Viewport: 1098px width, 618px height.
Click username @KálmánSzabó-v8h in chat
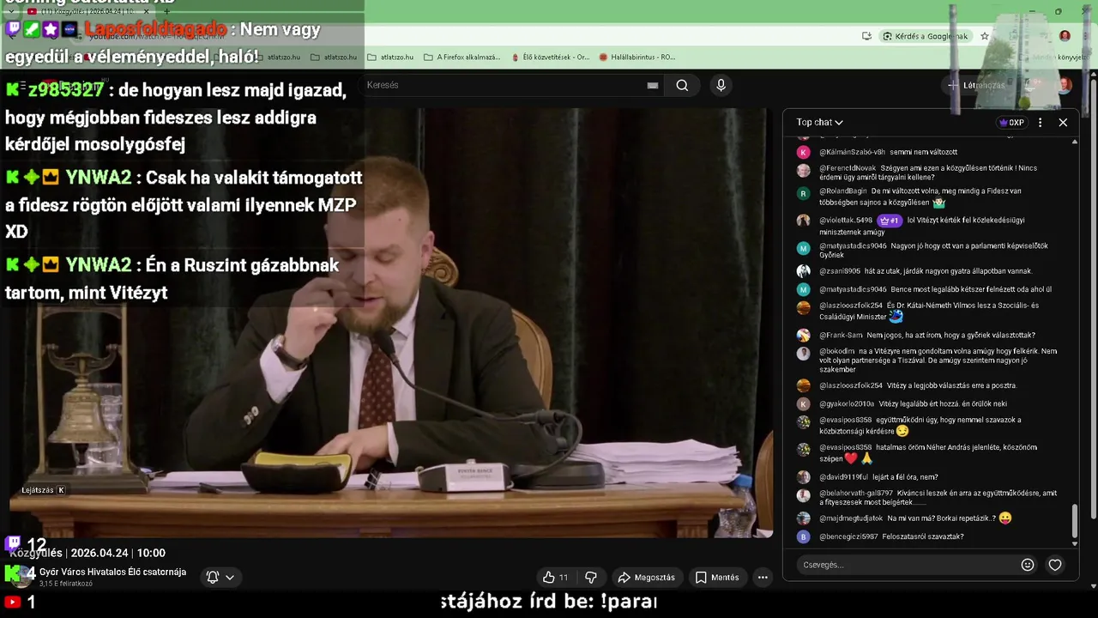[x=852, y=152]
